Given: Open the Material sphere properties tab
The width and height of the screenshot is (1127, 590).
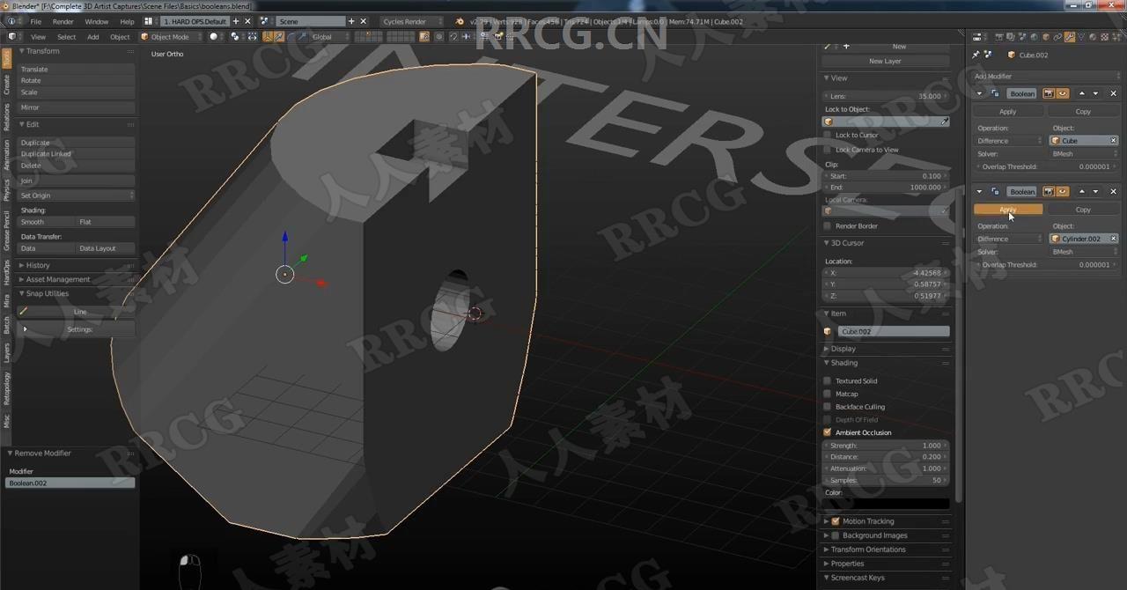Looking at the screenshot, I should click(1093, 37).
